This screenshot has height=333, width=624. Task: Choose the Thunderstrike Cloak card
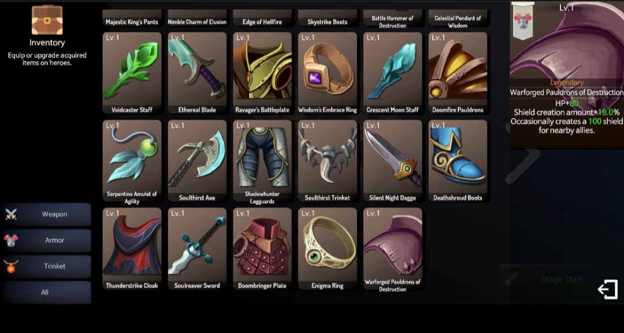(x=132, y=249)
